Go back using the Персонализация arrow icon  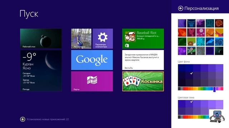[x=180, y=9]
